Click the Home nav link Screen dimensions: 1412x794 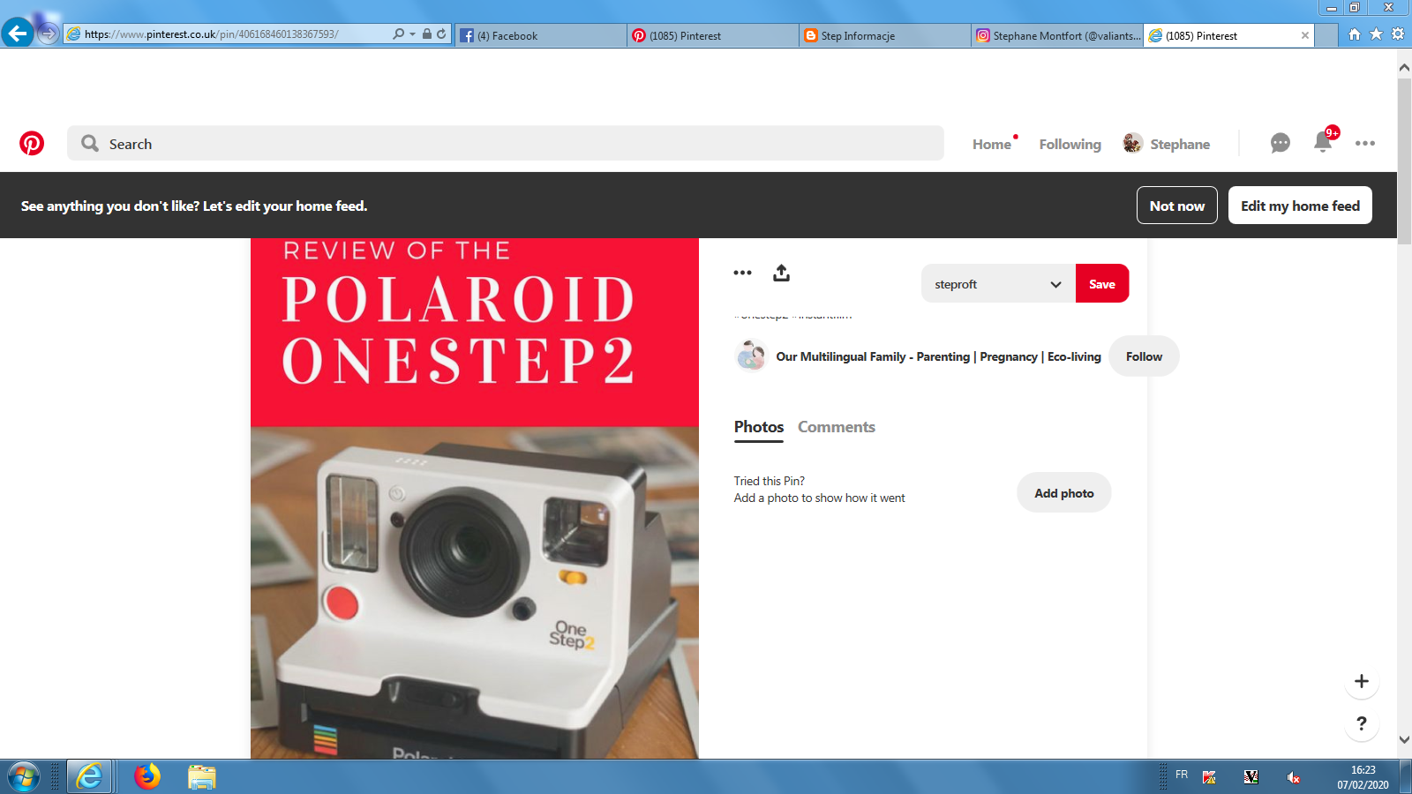(992, 144)
